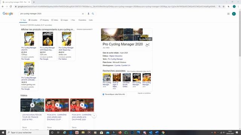Viewport: 241px width, 135px height.
Task: Start voice search with the microphone icon
Action: (88, 14)
